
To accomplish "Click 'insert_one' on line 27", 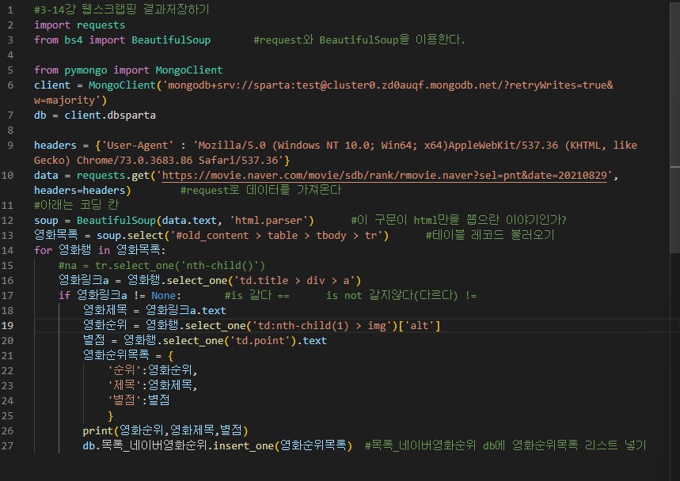I will (x=244, y=446).
